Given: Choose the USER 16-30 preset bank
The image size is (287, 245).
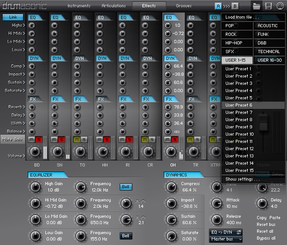Looking at the screenshot, I should click(269, 60).
